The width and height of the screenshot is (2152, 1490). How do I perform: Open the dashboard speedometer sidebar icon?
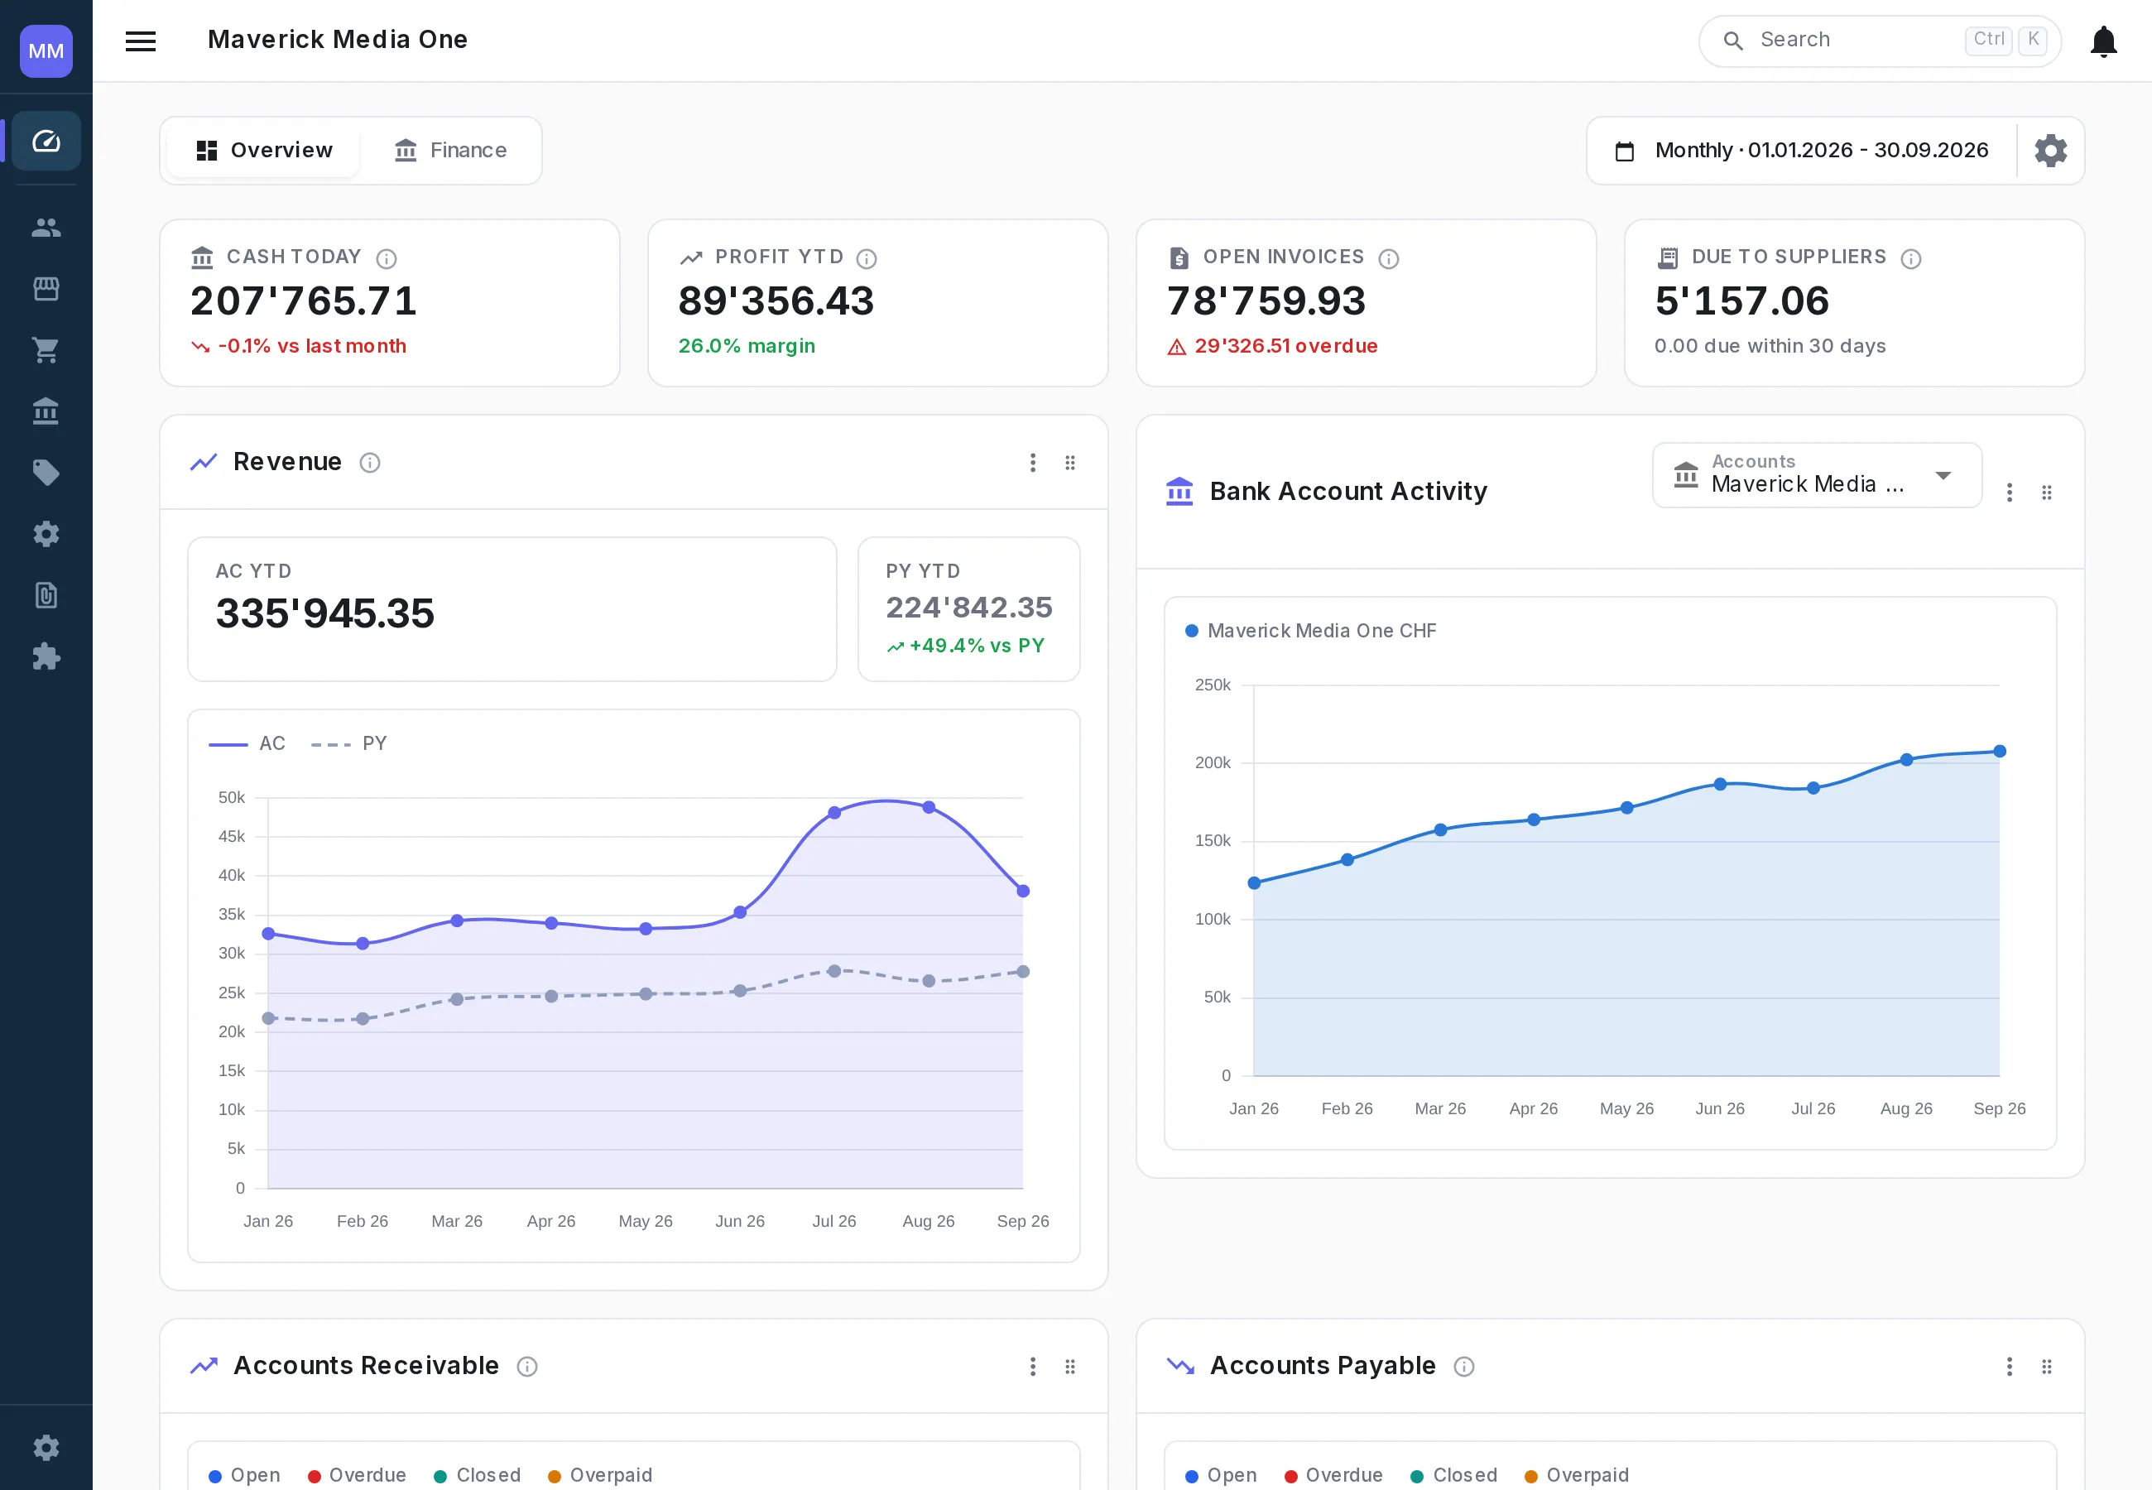click(46, 141)
